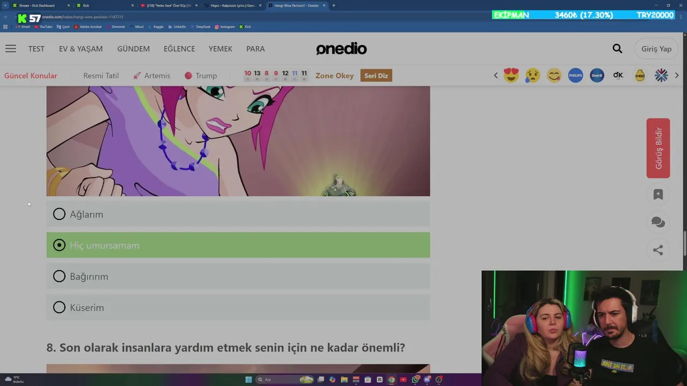The image size is (687, 386).
Task: Select the crying emoji reaction
Action: pyautogui.click(x=532, y=76)
